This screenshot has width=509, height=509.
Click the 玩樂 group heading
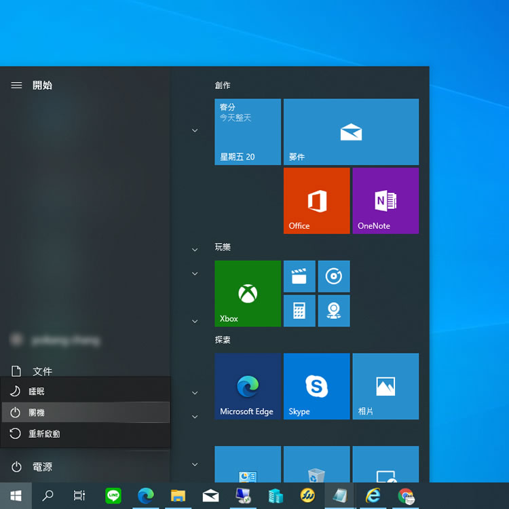[223, 247]
